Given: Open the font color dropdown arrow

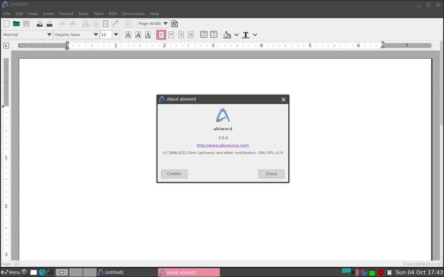Looking at the screenshot, I should pyautogui.click(x=255, y=35).
